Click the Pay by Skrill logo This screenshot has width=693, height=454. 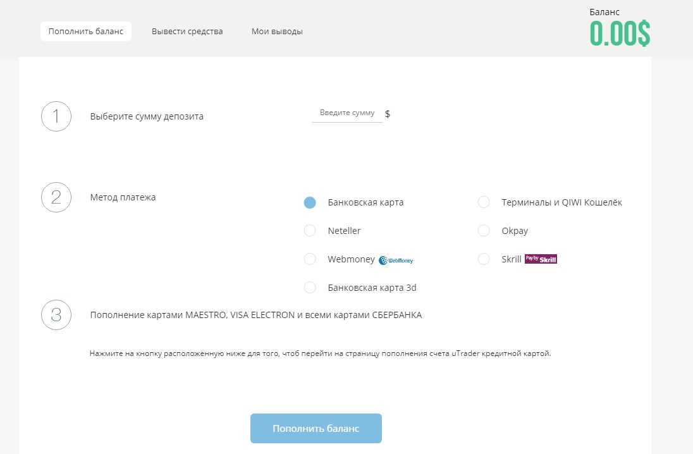click(x=541, y=259)
